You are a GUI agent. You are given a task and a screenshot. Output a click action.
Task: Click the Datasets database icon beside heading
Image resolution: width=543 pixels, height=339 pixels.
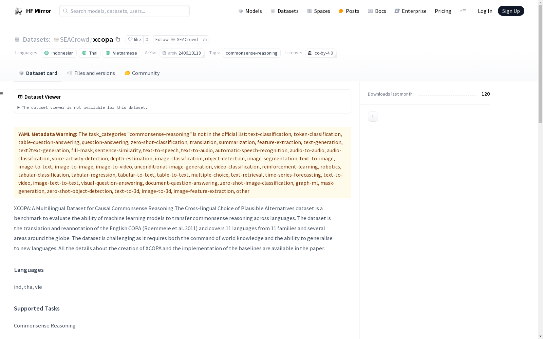pyautogui.click(x=17, y=40)
